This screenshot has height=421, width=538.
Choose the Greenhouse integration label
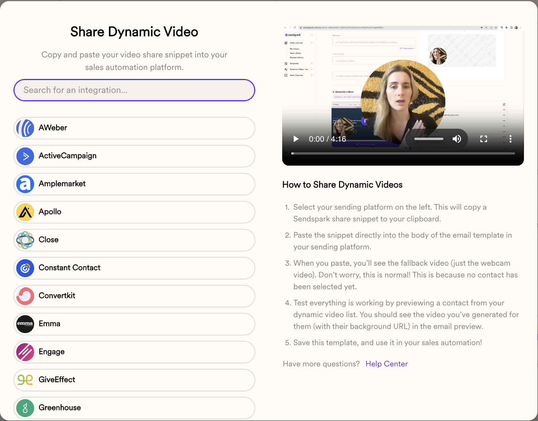click(60, 408)
